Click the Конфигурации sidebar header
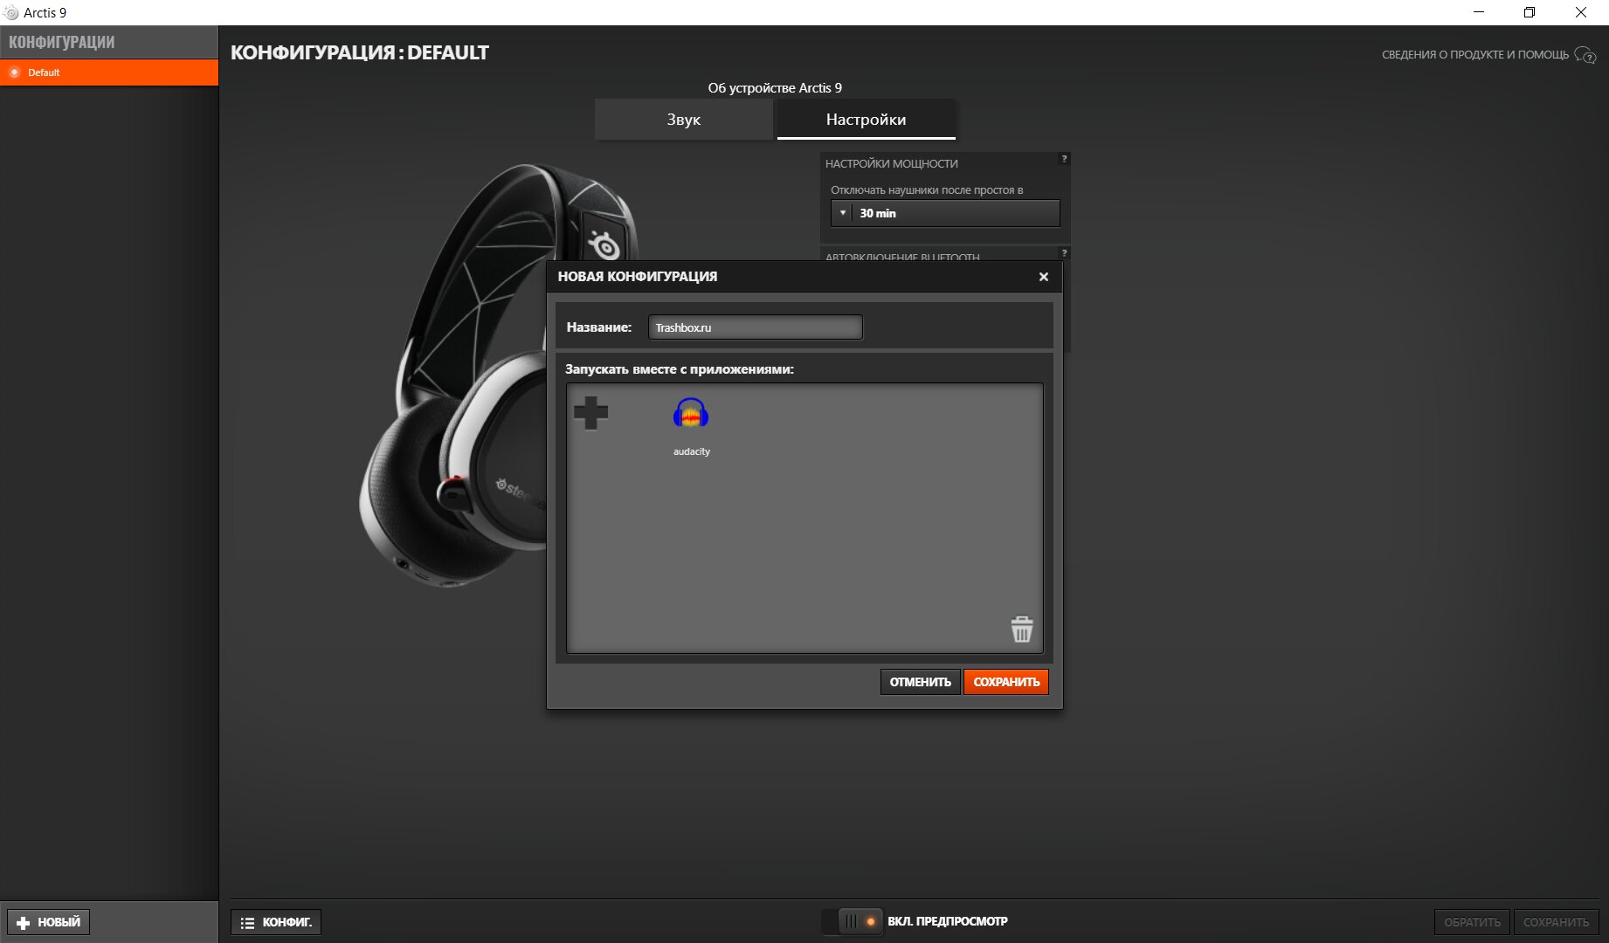The image size is (1609, 943). pyautogui.click(x=109, y=42)
